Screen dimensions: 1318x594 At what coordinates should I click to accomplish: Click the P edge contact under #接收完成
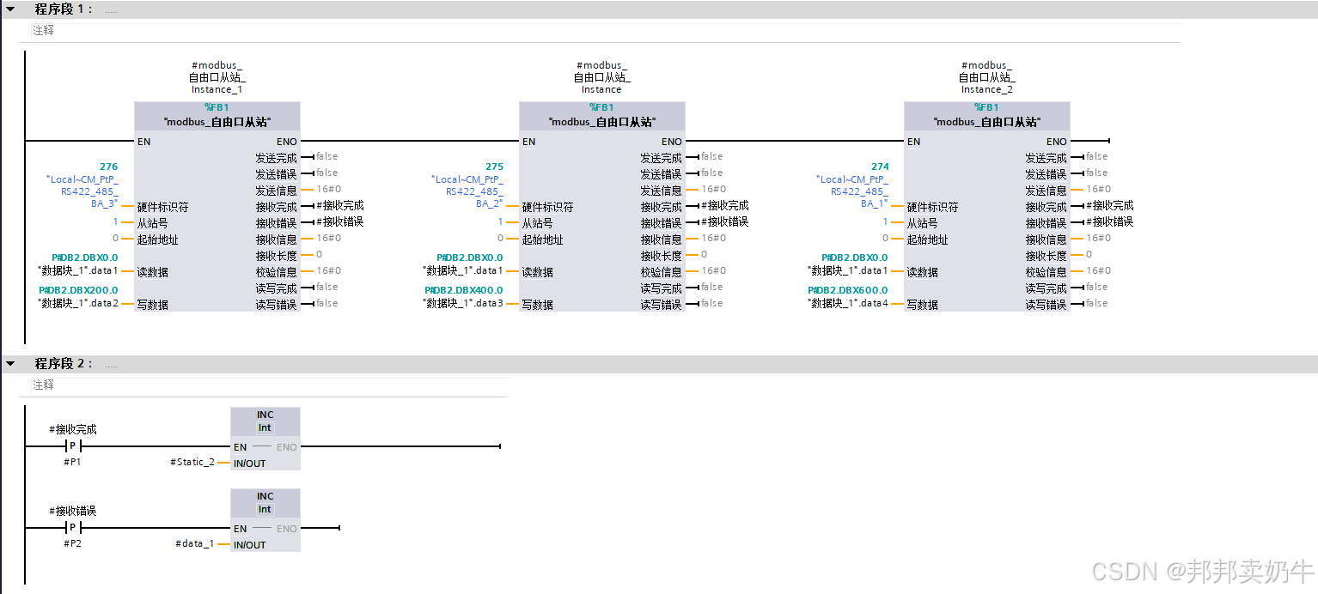(x=72, y=445)
